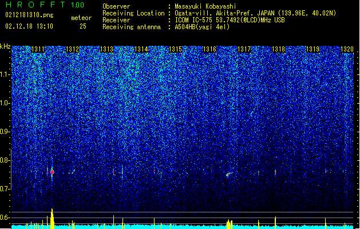Viewport: 360px width, 229px height.
Task: Click the 1316 time marker
Action: pos(210,49)
